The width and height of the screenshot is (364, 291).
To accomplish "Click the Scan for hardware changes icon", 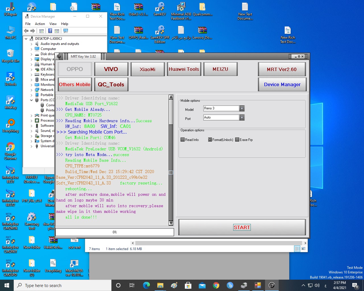I will [x=66, y=31].
